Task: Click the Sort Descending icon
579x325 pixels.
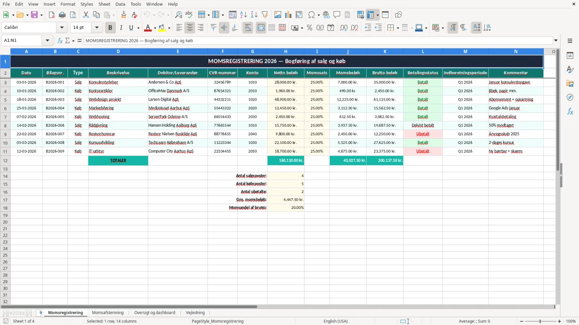Action: (254, 15)
